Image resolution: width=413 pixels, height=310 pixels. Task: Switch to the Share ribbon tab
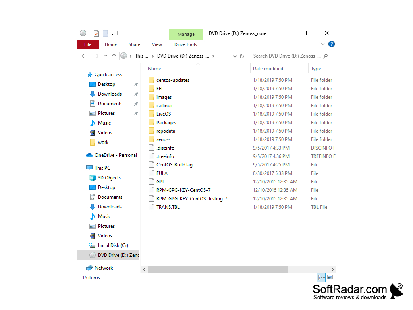click(134, 44)
